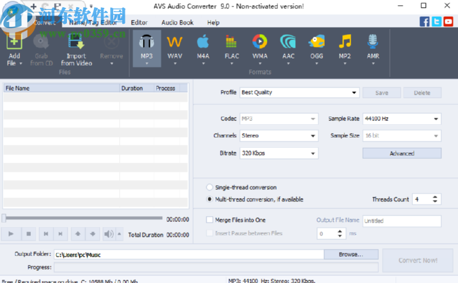Select Multi-thread conversion radio button
This screenshot has height=283, width=458.
210,199
